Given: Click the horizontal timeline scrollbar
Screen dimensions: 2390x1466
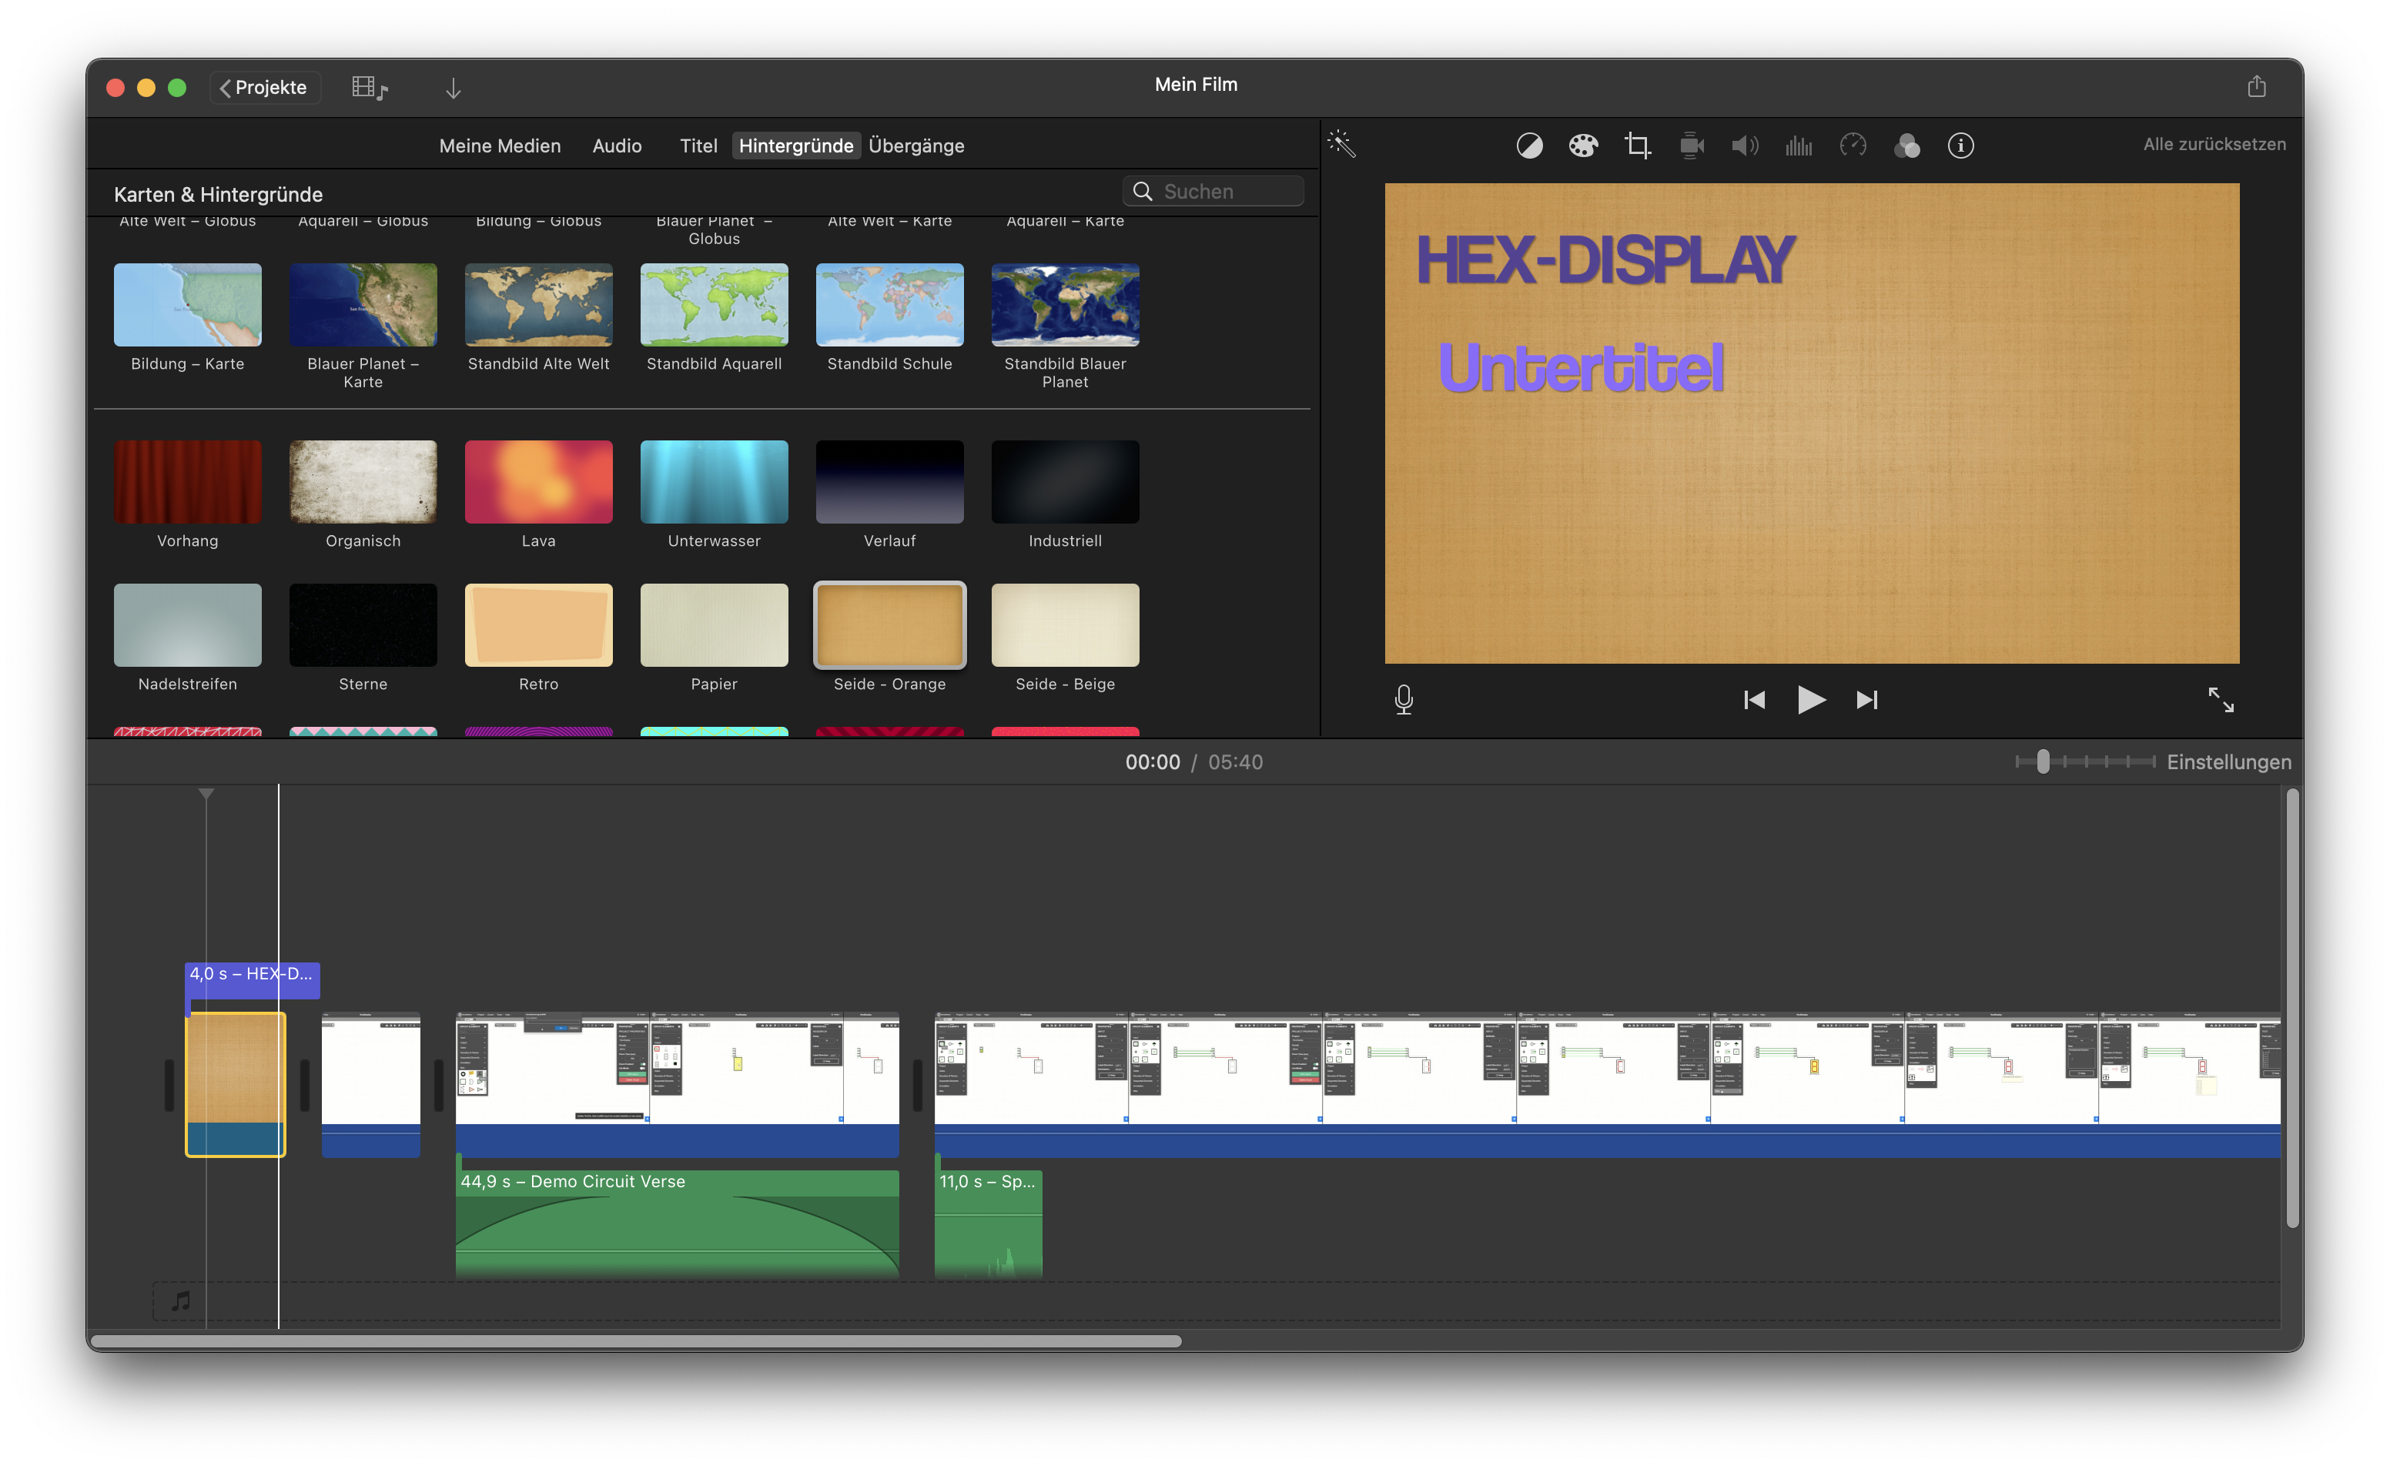Looking at the screenshot, I should 636,1340.
